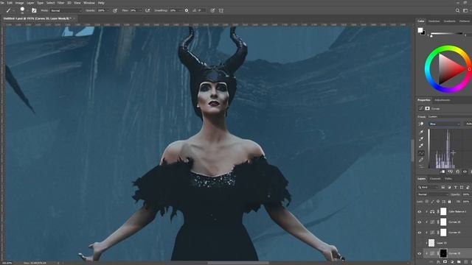Screen dimensions: 472x265
Task: Switch to the Gradients tab
Action: click(449, 21)
